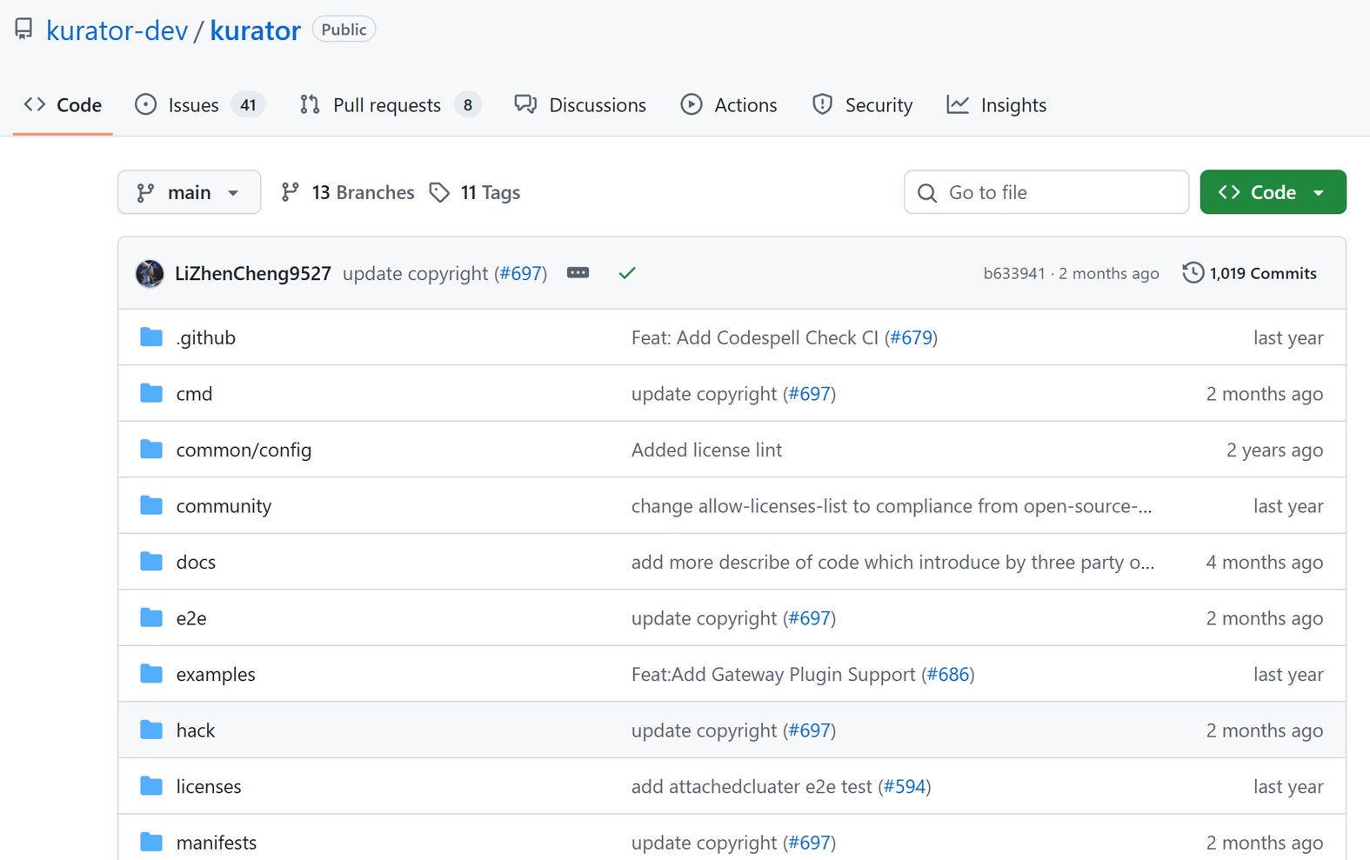This screenshot has width=1370, height=860.
Task: View the 13 Branches link
Action: (x=348, y=192)
